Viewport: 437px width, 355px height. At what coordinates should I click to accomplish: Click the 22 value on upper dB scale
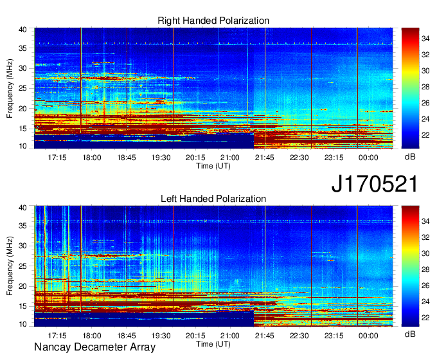click(x=425, y=135)
